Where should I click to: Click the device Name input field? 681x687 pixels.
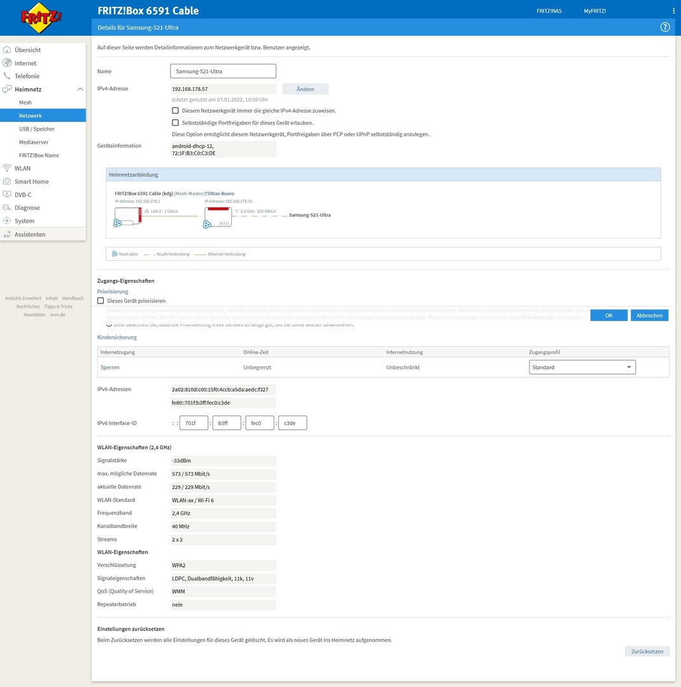(223, 71)
